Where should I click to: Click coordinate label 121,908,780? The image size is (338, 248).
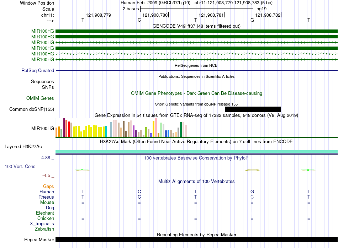(155, 15)
